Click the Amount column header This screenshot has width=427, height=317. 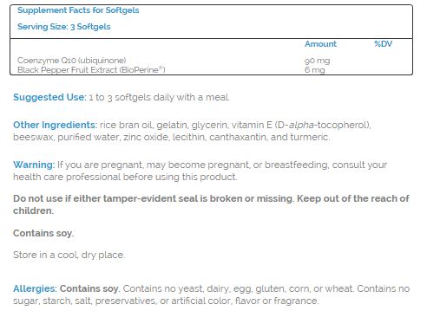[320, 44]
